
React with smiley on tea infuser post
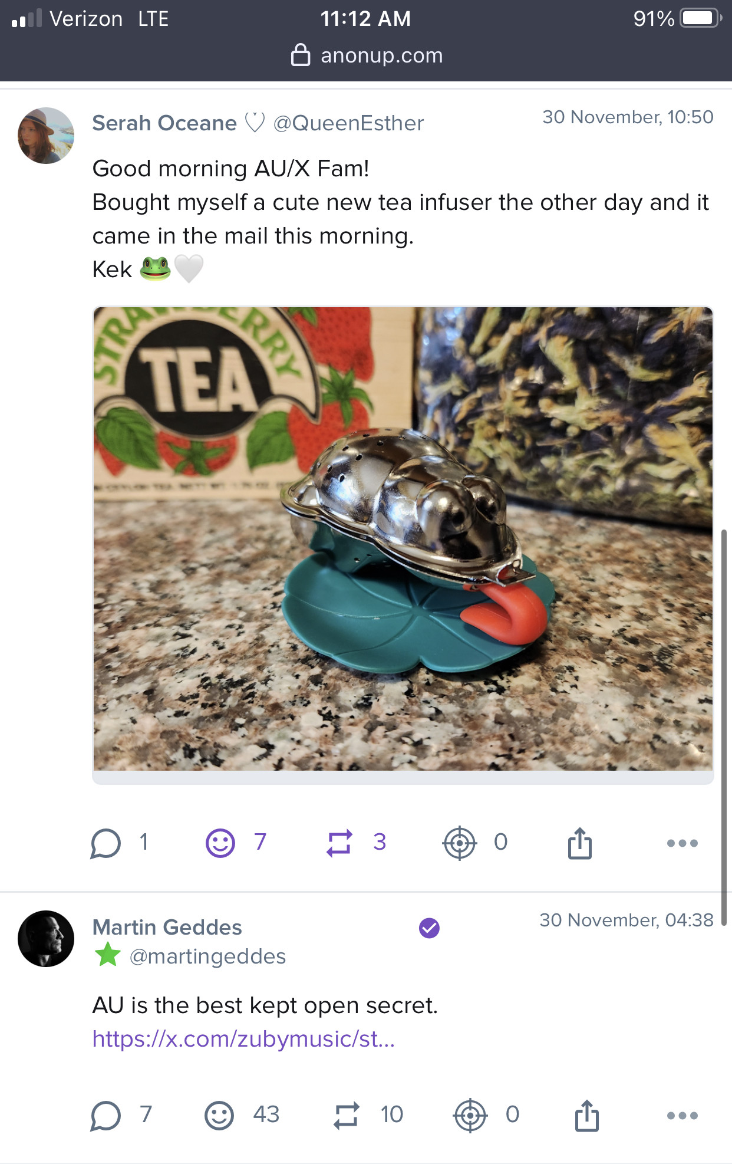coord(220,843)
